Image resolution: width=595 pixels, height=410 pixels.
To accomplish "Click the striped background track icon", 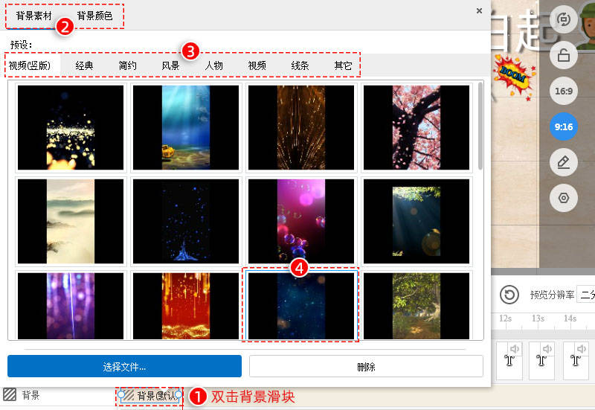I will click(10, 394).
